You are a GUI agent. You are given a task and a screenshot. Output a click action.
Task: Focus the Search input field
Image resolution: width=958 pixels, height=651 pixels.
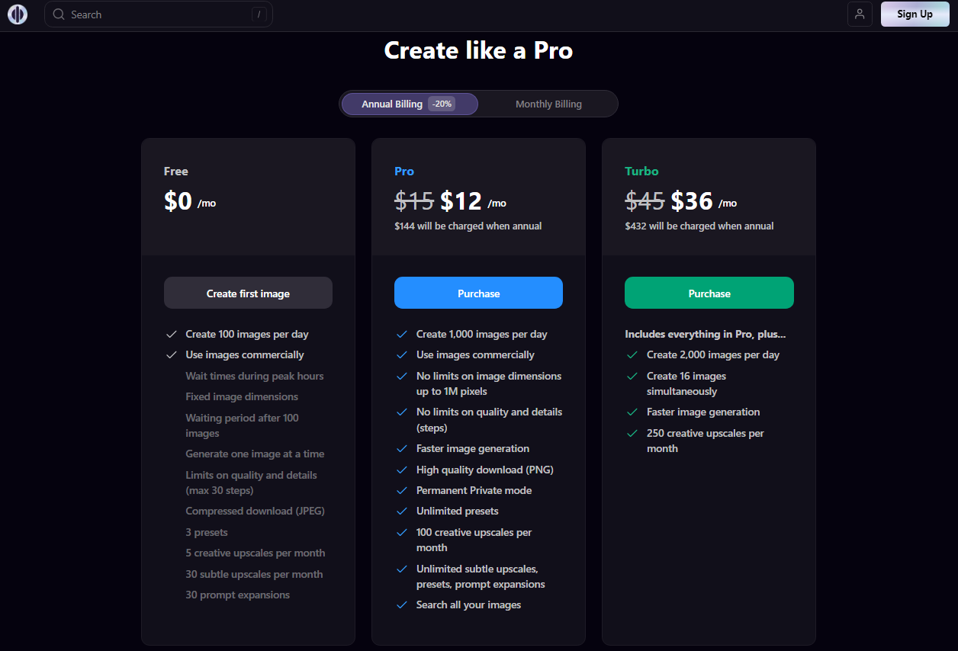(159, 14)
